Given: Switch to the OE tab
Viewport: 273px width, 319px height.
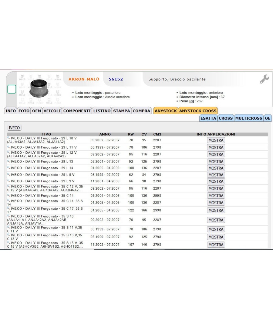Looking at the screenshot, I should point(268,118).
